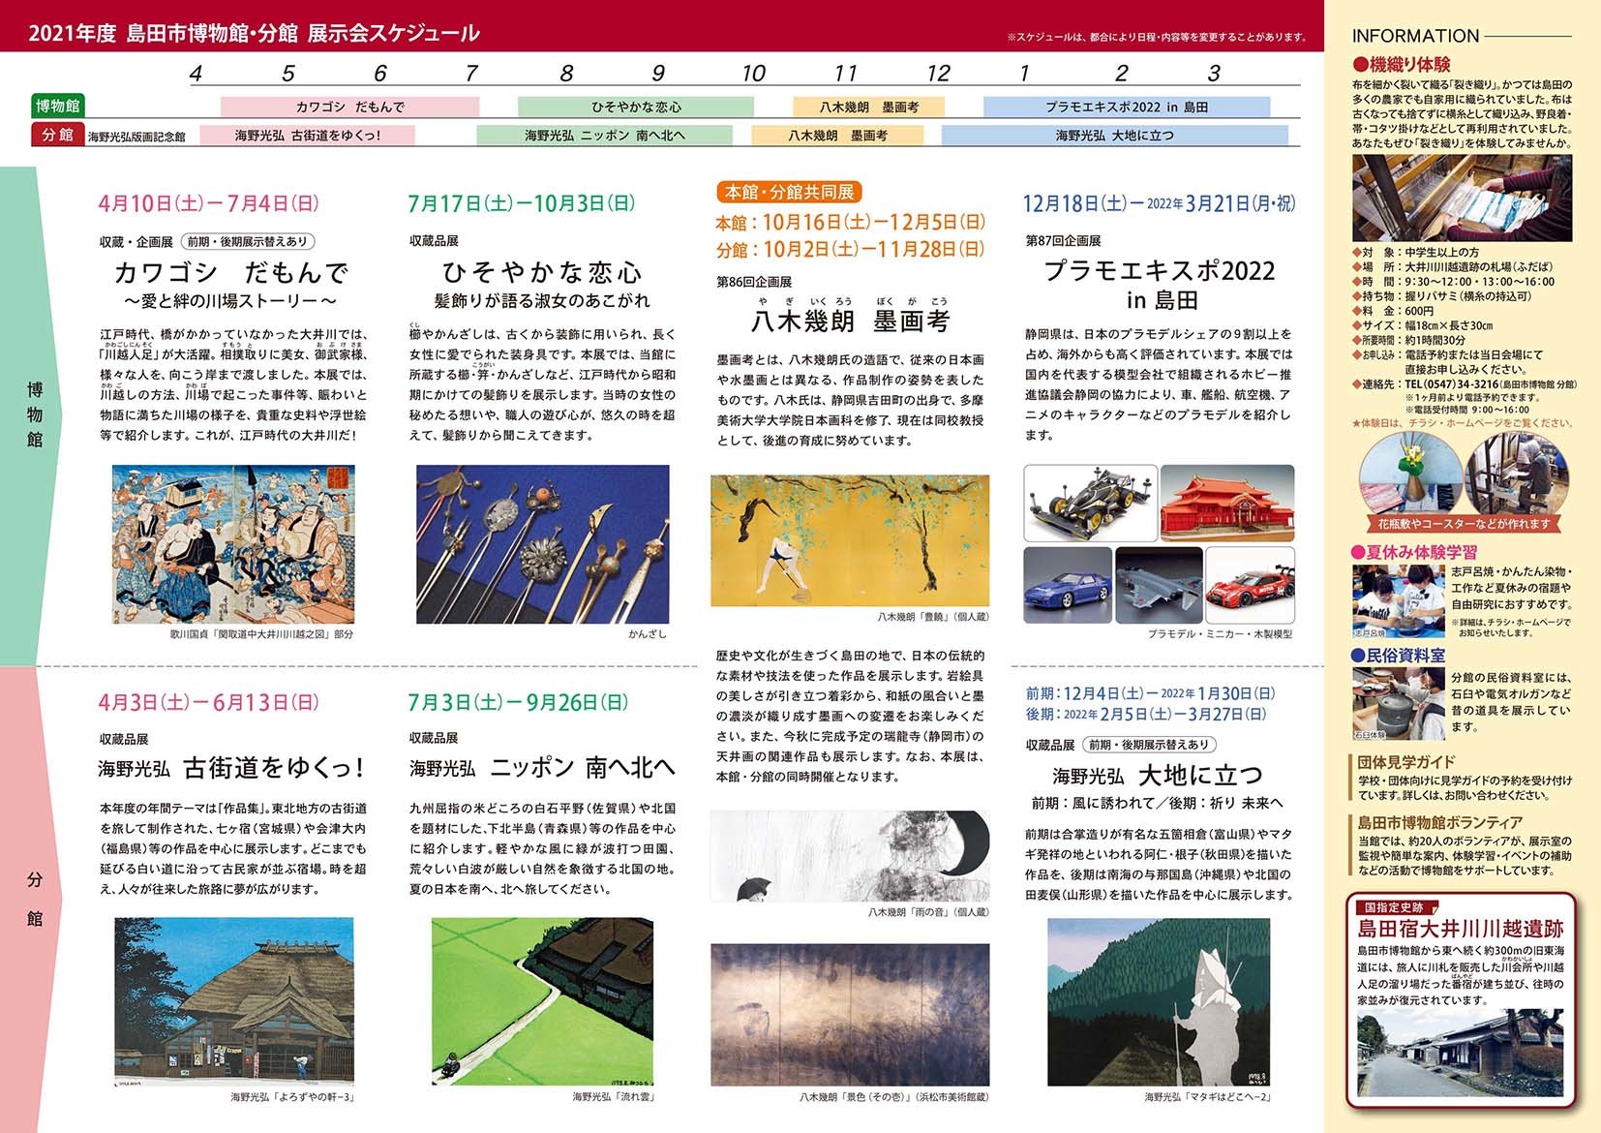Select the 古街道をゆくっ! timeline bar
Viewport: 1601px width, 1133px height.
pos(307,136)
